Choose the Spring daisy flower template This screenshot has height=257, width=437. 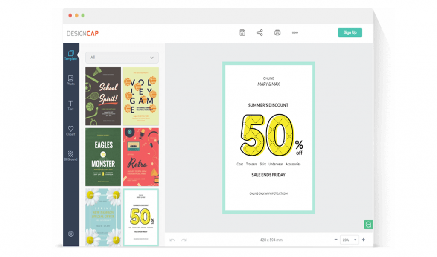tap(103, 217)
